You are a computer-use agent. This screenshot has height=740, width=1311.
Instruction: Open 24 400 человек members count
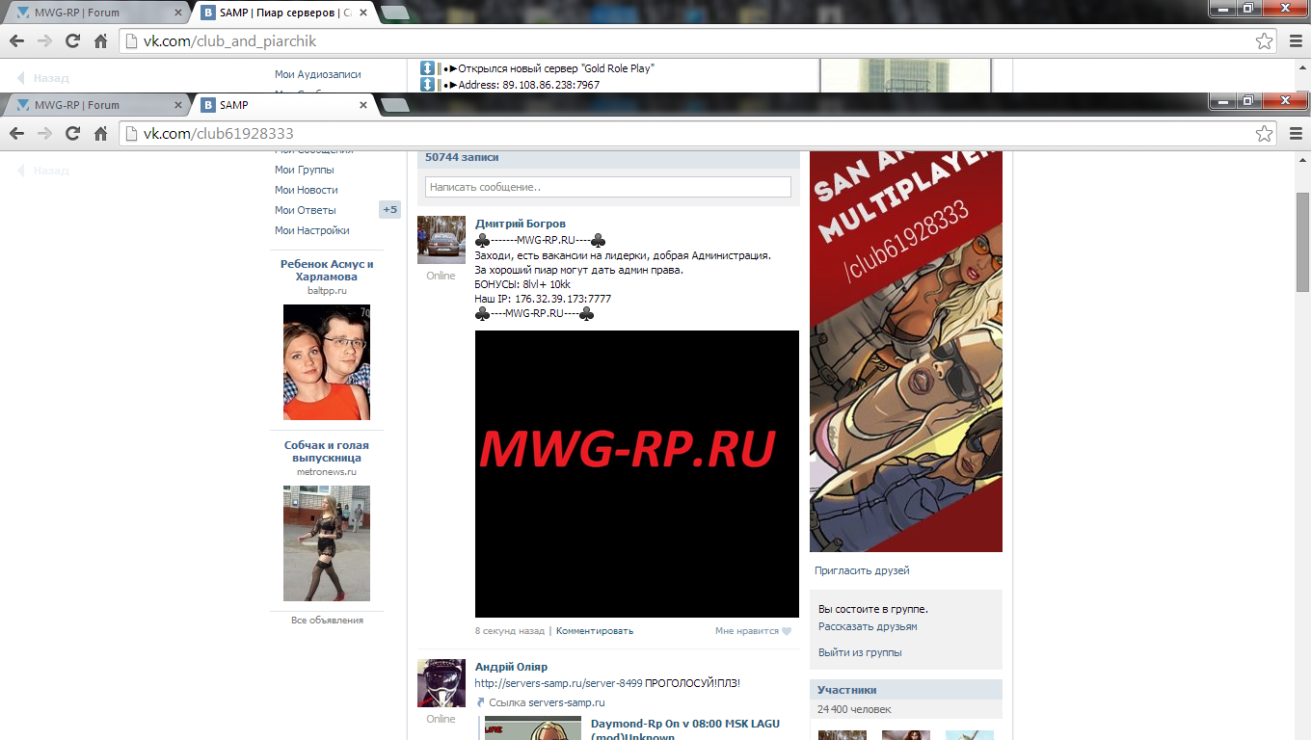point(854,709)
